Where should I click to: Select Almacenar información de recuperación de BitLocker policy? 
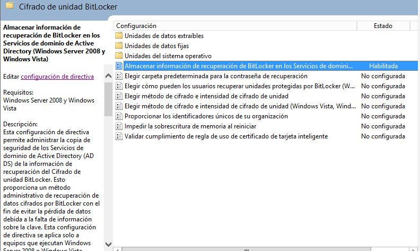(x=239, y=66)
